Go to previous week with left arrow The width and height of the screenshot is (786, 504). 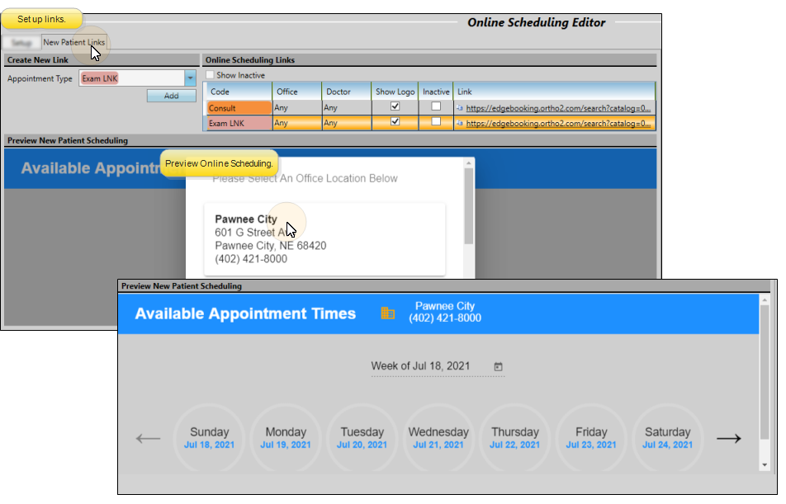point(148,439)
